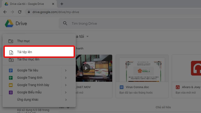Reload the page with browser refresh button
Screen dimensions: 201x113
20,12
